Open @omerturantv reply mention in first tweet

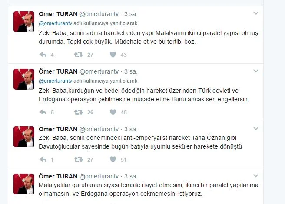pyautogui.click(x=56, y=23)
